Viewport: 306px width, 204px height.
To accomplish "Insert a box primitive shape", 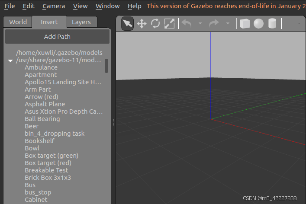I will [245, 24].
